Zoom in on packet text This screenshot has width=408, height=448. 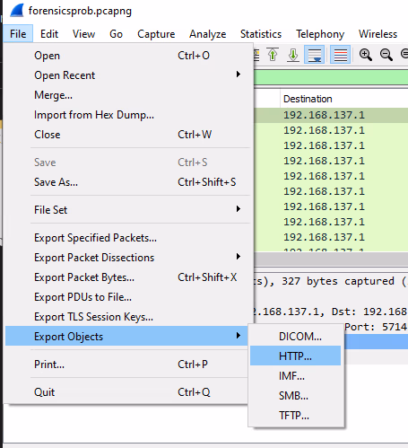pos(365,55)
